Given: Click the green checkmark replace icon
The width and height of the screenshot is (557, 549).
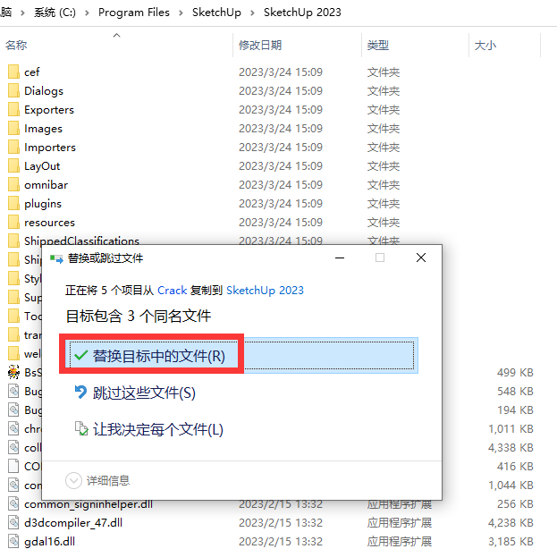Looking at the screenshot, I should pyautogui.click(x=81, y=355).
